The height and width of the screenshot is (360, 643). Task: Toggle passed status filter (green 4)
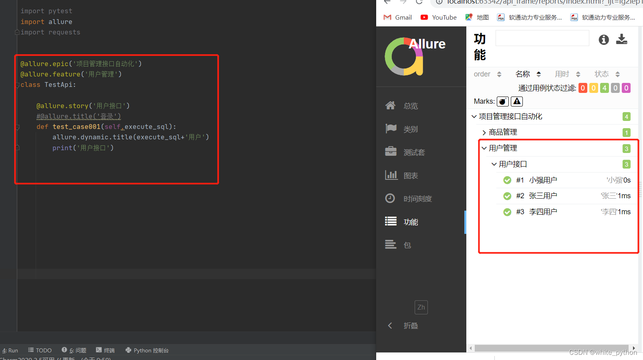[605, 88]
